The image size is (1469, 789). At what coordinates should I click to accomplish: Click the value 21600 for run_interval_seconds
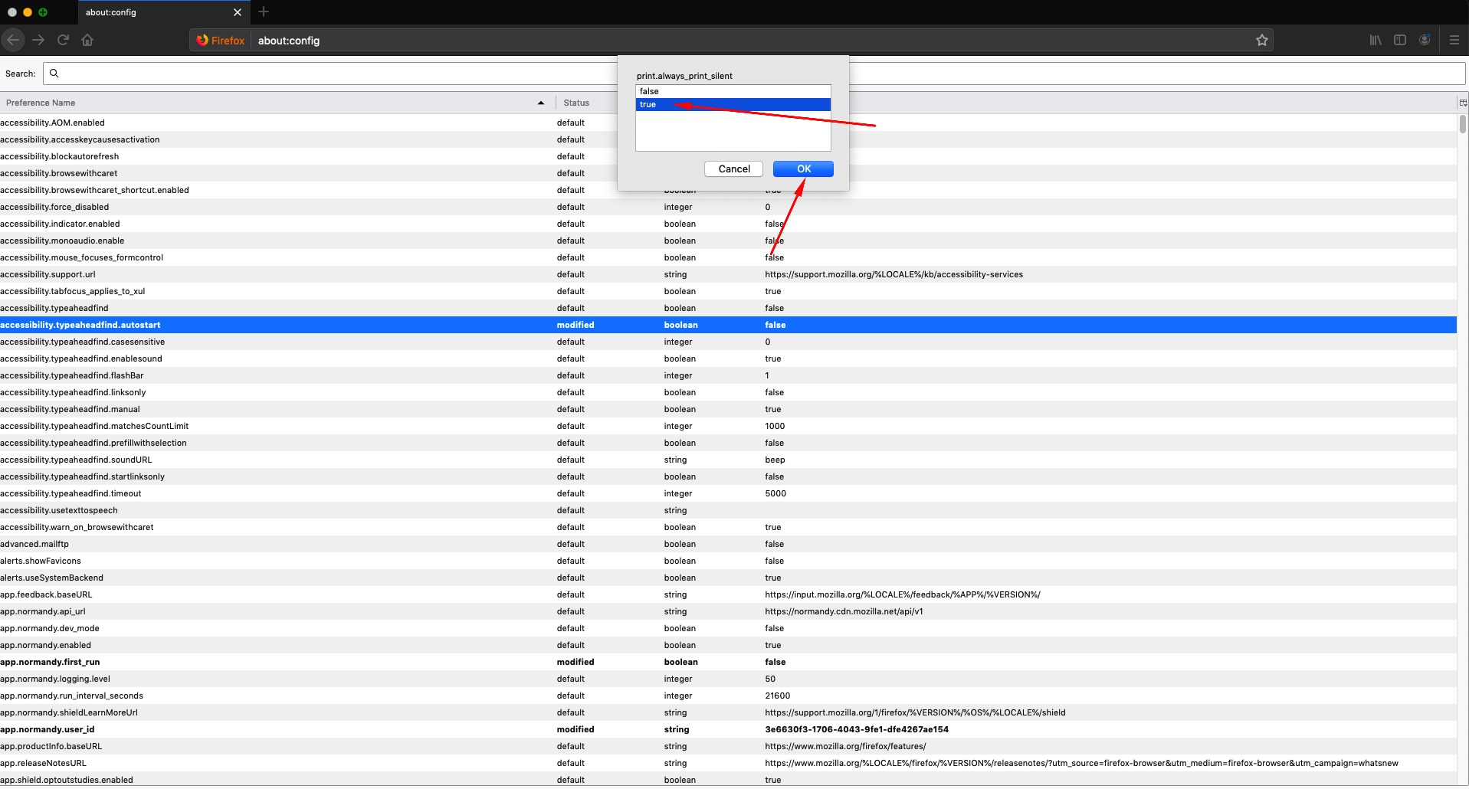777,696
